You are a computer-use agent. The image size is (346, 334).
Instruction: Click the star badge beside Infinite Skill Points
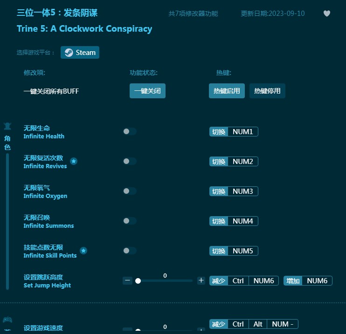tap(83, 251)
